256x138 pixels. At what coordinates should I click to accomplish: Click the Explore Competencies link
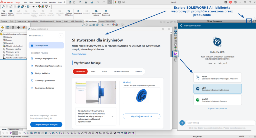point(217,108)
